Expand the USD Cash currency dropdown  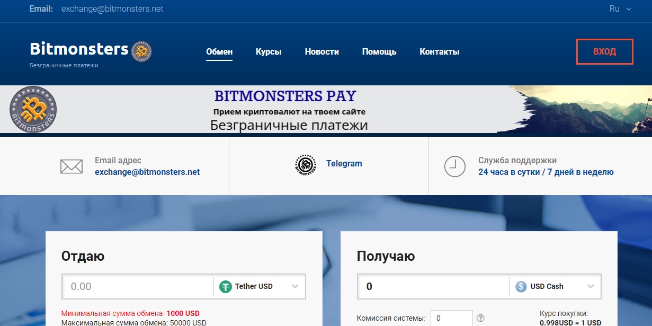(x=591, y=287)
